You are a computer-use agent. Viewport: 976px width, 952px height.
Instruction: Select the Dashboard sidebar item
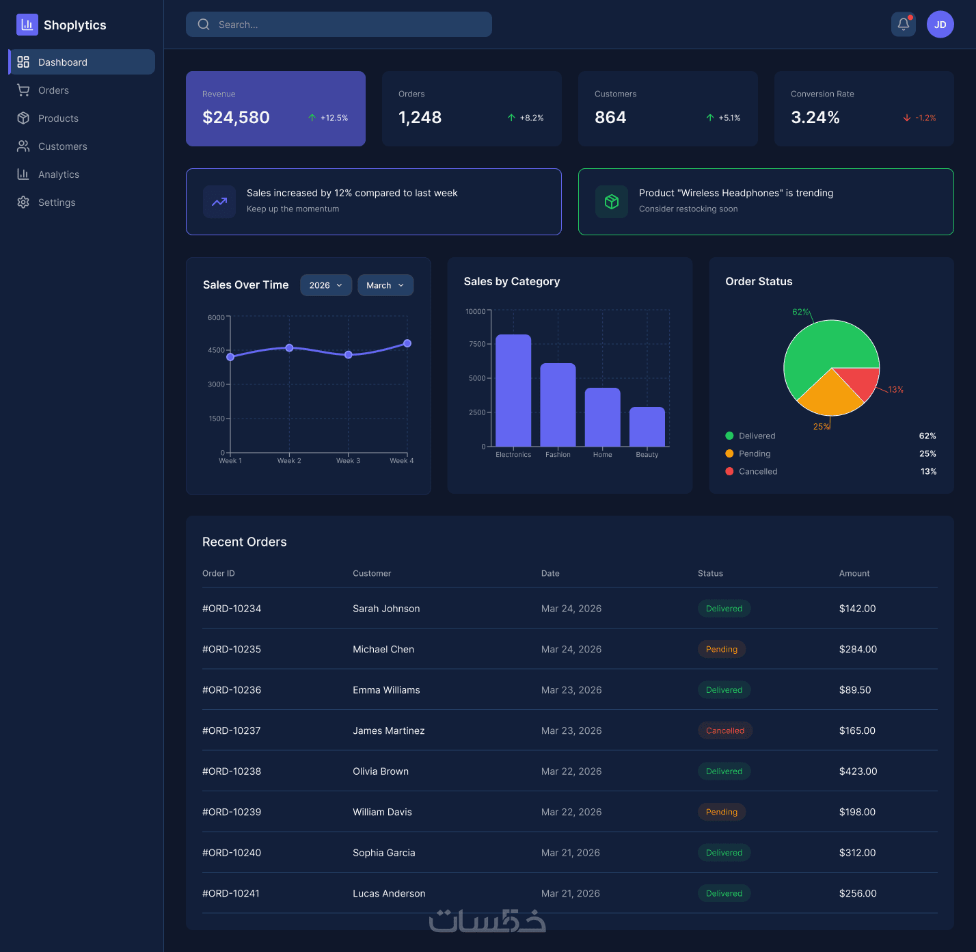click(x=82, y=62)
